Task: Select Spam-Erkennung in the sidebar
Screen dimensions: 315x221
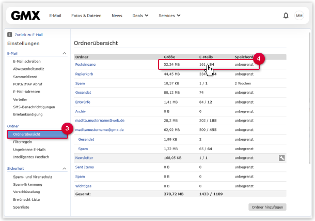Action: pyautogui.click(x=28, y=184)
